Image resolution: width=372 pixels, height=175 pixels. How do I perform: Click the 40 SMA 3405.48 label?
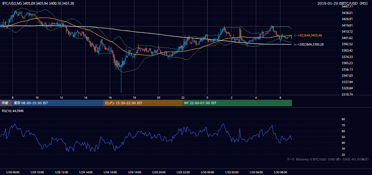308,35
